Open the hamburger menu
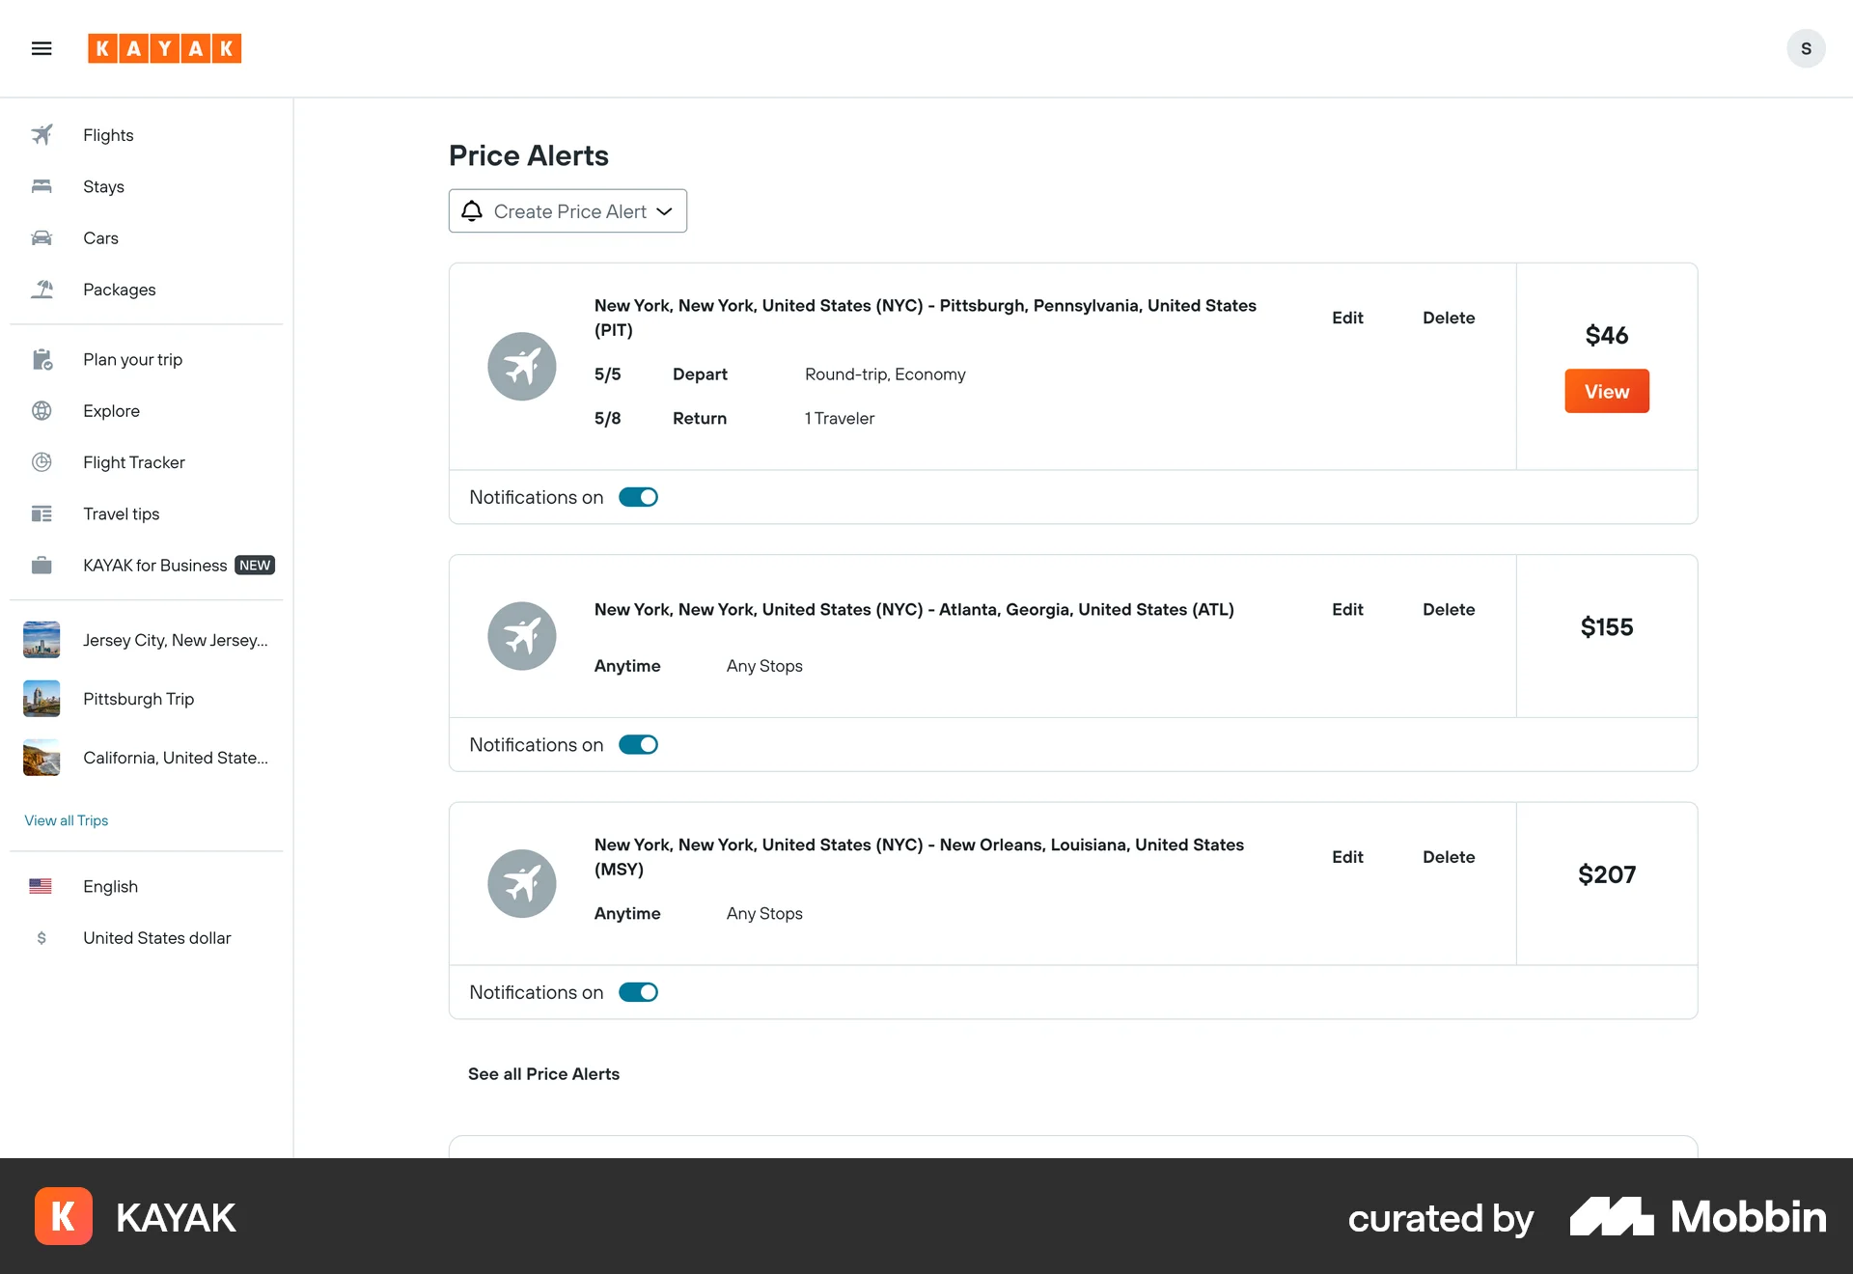 tap(41, 48)
